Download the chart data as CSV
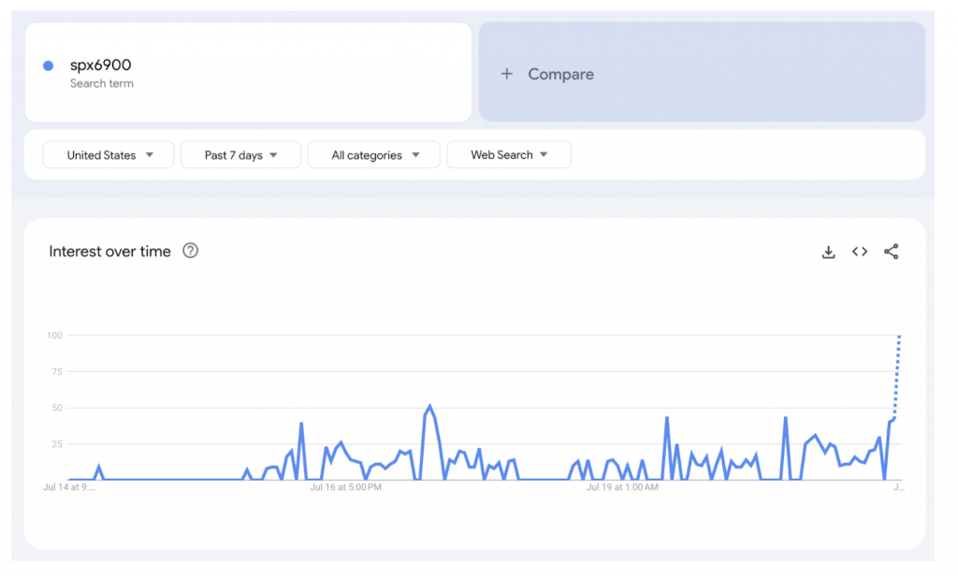Viewport: 958px width, 576px height. 828,252
